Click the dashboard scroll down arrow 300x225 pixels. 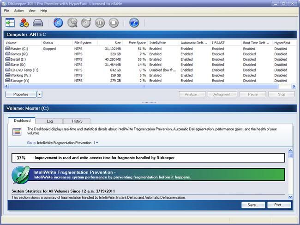(290, 197)
